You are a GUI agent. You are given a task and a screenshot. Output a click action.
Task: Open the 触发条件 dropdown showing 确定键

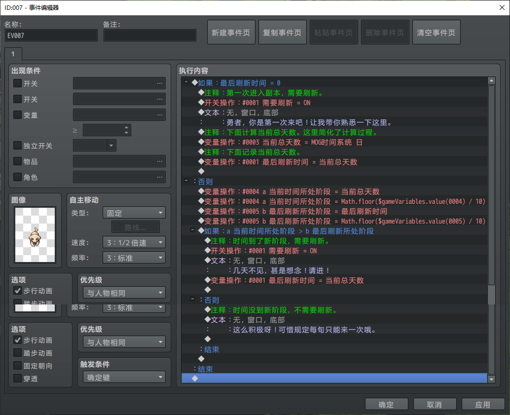(124, 377)
